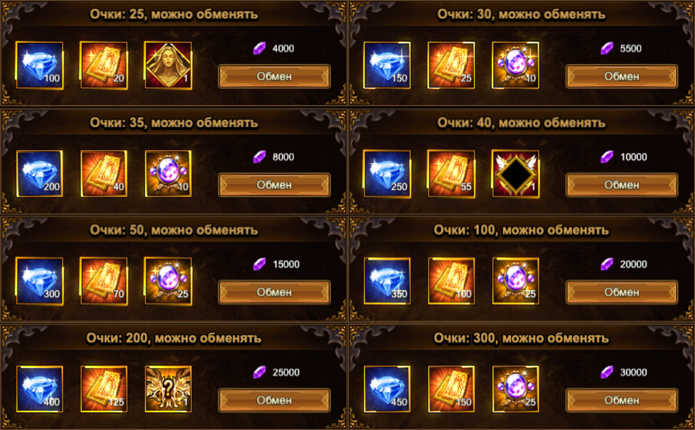Screen dimensions: 695x430
Task: Select the mystery question mark wings icon
Action: (168, 389)
